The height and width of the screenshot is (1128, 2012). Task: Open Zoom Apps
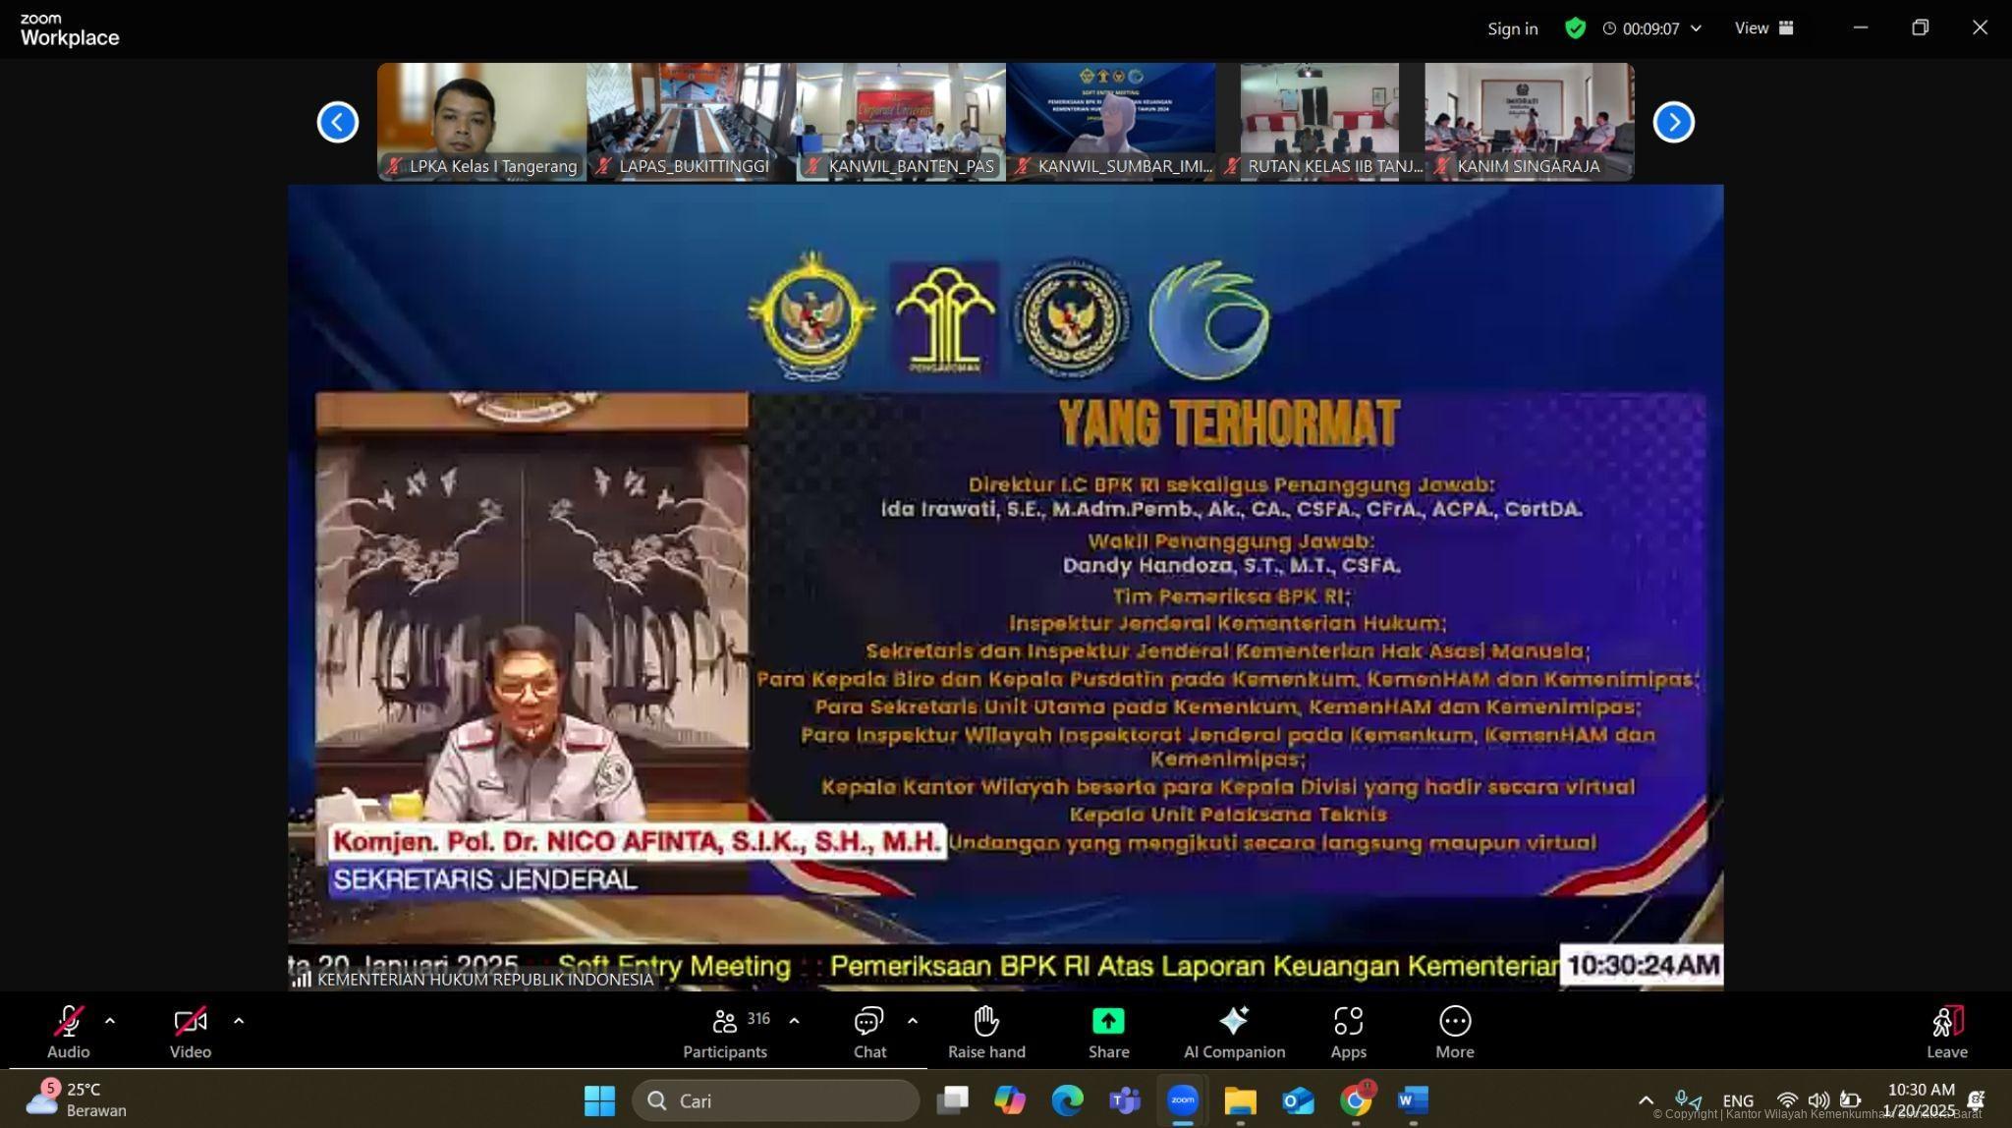coord(1348,1032)
